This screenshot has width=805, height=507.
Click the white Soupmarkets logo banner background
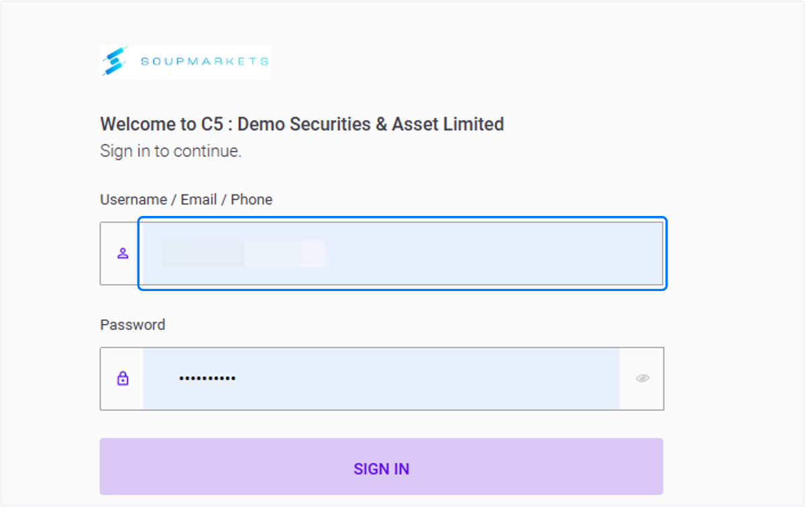[x=185, y=62]
